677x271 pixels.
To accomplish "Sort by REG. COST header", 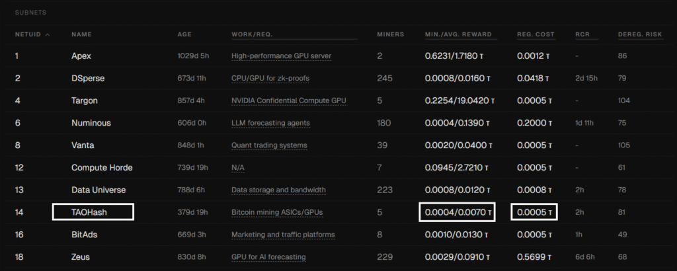I will (x=536, y=34).
